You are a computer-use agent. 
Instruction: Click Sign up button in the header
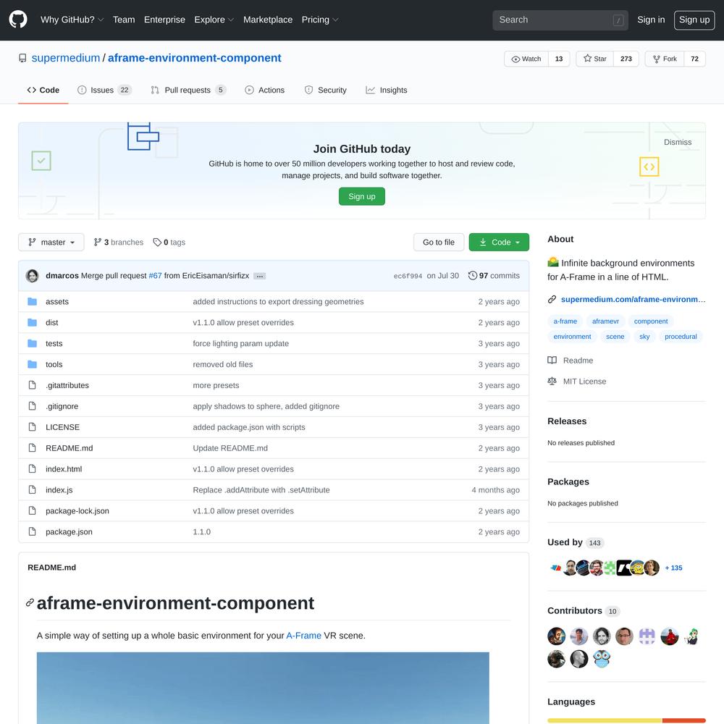pos(694,20)
